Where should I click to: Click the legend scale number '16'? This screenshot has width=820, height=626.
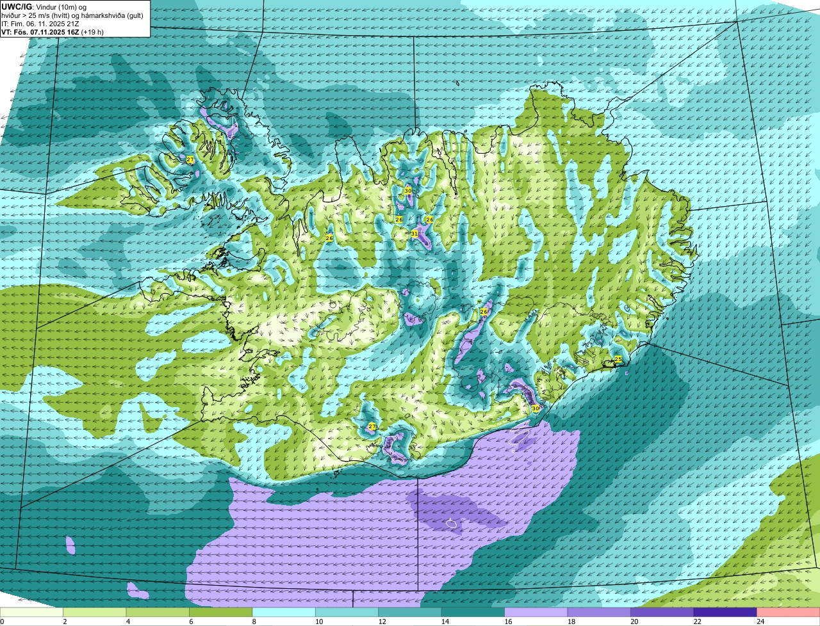[x=507, y=622]
